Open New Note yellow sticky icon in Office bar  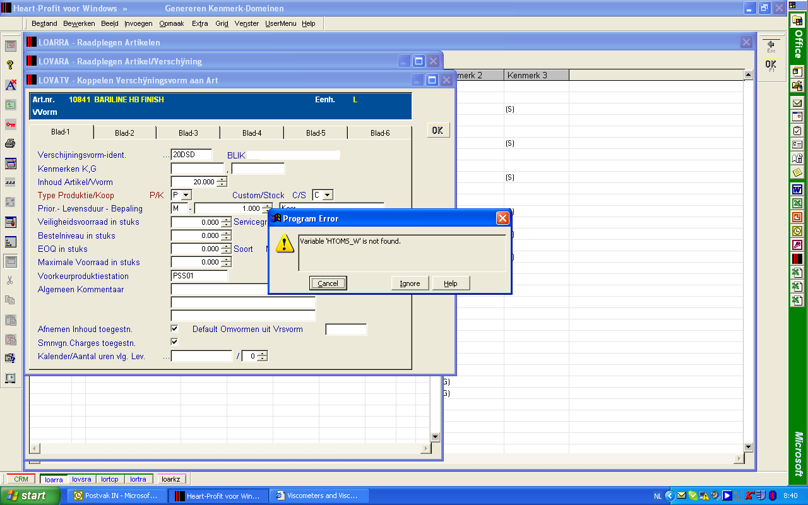click(x=797, y=172)
